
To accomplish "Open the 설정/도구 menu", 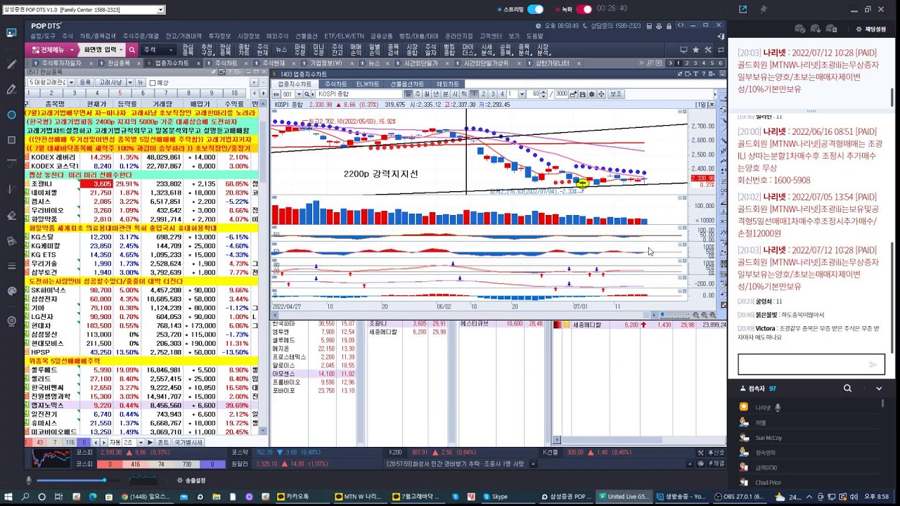I will tap(43, 36).
